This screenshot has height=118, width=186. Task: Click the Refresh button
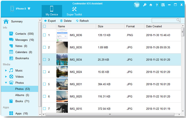click(82, 21)
